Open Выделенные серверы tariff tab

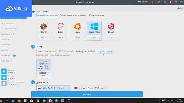86,51
